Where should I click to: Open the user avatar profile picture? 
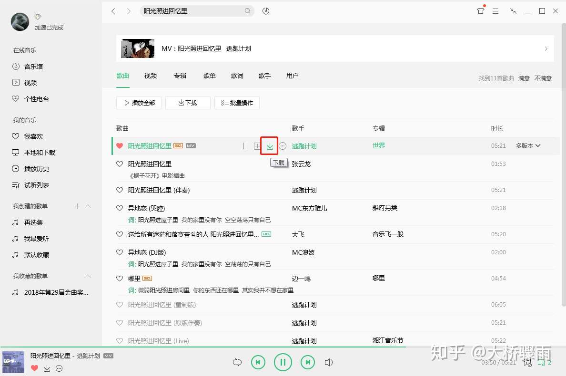click(x=20, y=21)
